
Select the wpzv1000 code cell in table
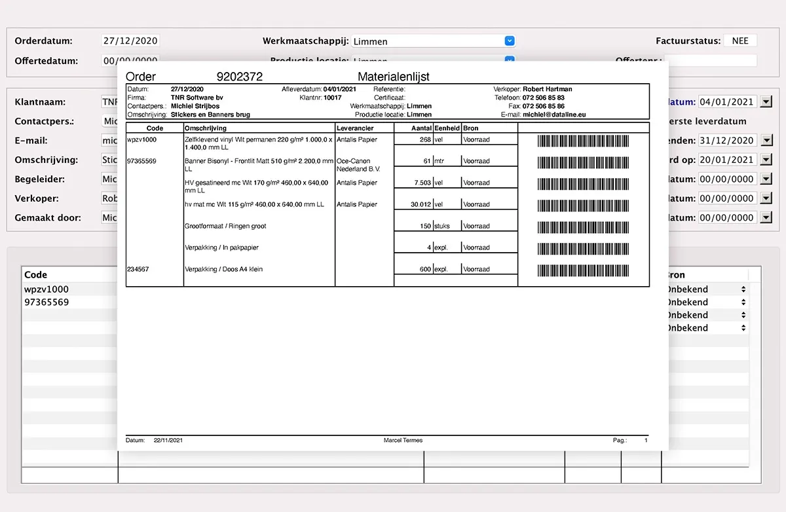pos(47,289)
